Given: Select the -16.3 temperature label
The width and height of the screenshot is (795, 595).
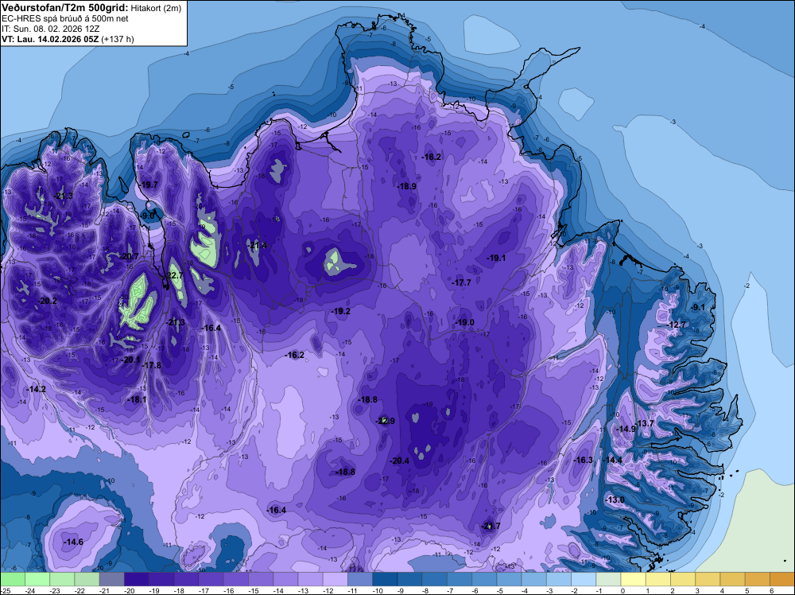Looking at the screenshot, I should [x=583, y=460].
